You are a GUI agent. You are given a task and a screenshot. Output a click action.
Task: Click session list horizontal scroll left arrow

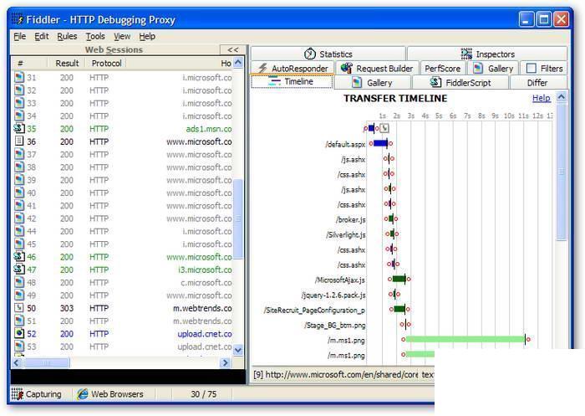18,362
